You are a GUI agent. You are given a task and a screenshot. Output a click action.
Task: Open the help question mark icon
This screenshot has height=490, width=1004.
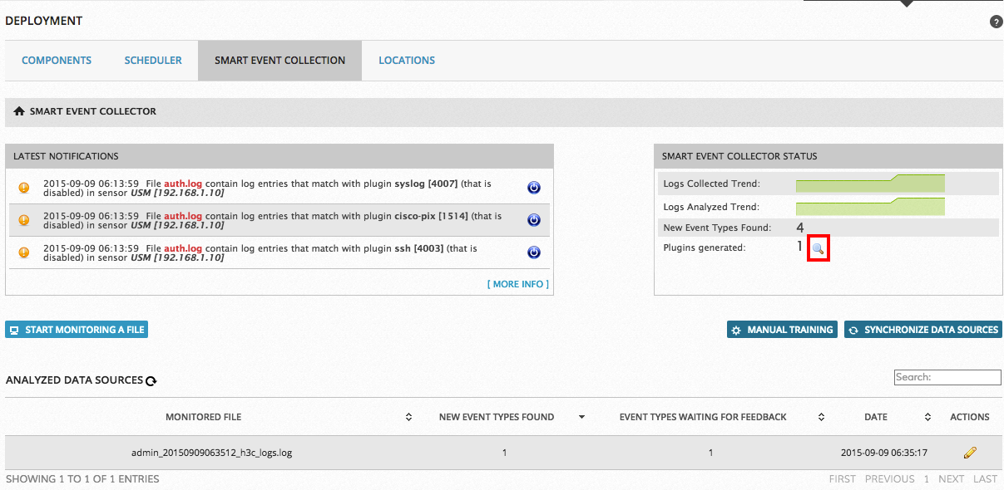point(996,22)
